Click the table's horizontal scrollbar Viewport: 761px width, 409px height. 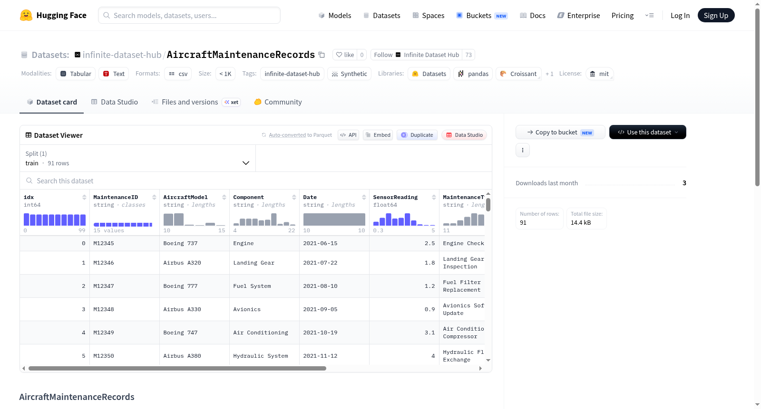click(177, 368)
